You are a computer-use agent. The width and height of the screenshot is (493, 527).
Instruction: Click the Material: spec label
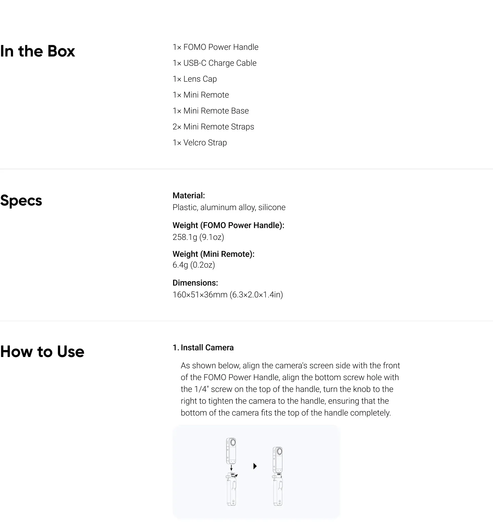[x=189, y=195]
